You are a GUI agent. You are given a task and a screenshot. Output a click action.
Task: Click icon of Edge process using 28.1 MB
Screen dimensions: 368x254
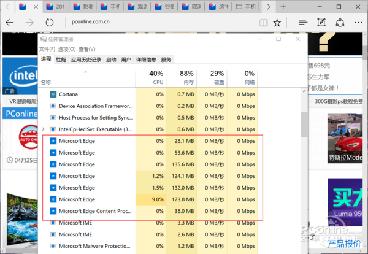click(x=53, y=141)
